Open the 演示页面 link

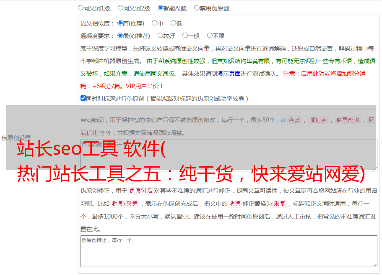click(229, 74)
